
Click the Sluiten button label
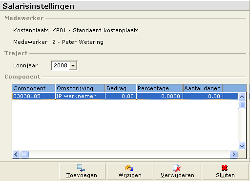point(225,175)
